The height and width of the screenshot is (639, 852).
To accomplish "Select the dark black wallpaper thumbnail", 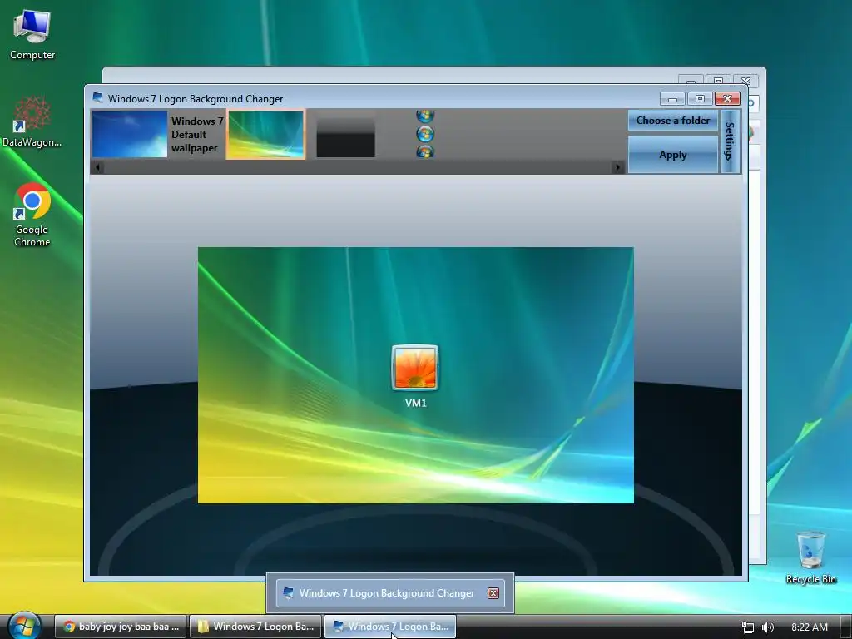I will click(x=345, y=138).
